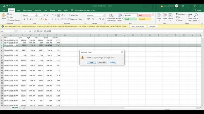Click the Share button
204x114 pixels.
[198, 10]
